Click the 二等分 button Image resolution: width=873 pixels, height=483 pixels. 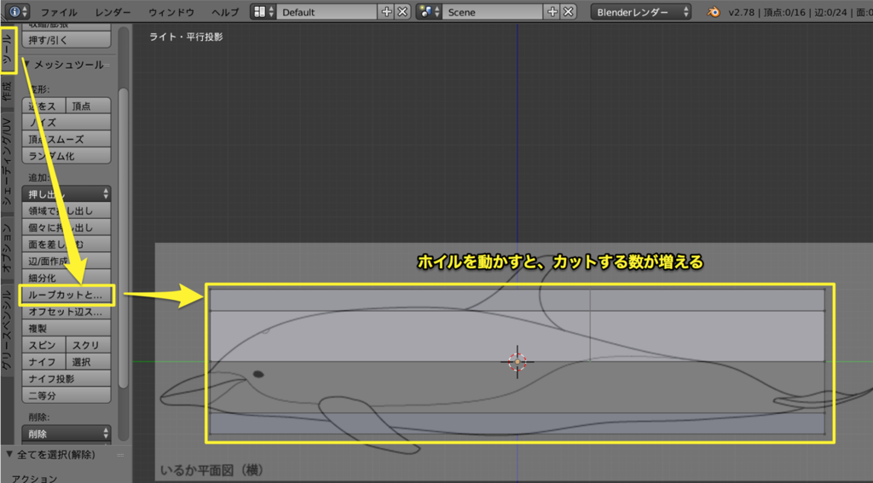pos(66,395)
